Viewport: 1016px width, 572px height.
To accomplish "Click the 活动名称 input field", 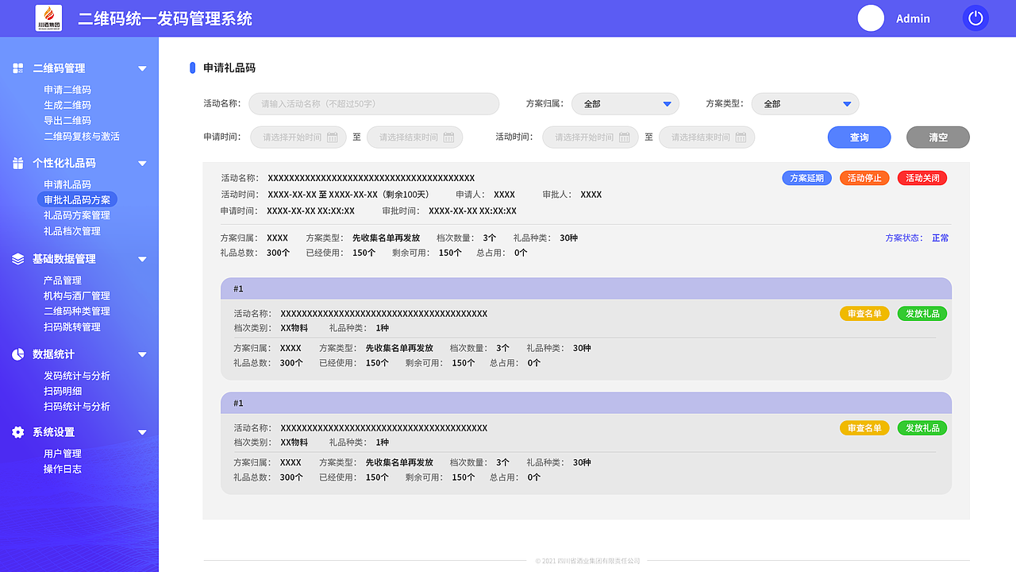I will pyautogui.click(x=373, y=103).
